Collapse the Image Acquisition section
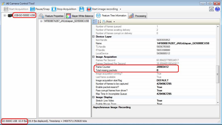 click(94, 57)
